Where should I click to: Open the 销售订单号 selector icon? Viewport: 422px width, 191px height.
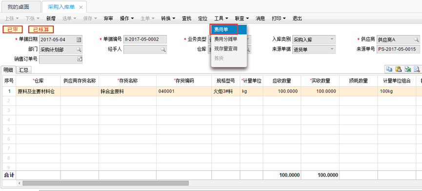[x=80, y=59]
